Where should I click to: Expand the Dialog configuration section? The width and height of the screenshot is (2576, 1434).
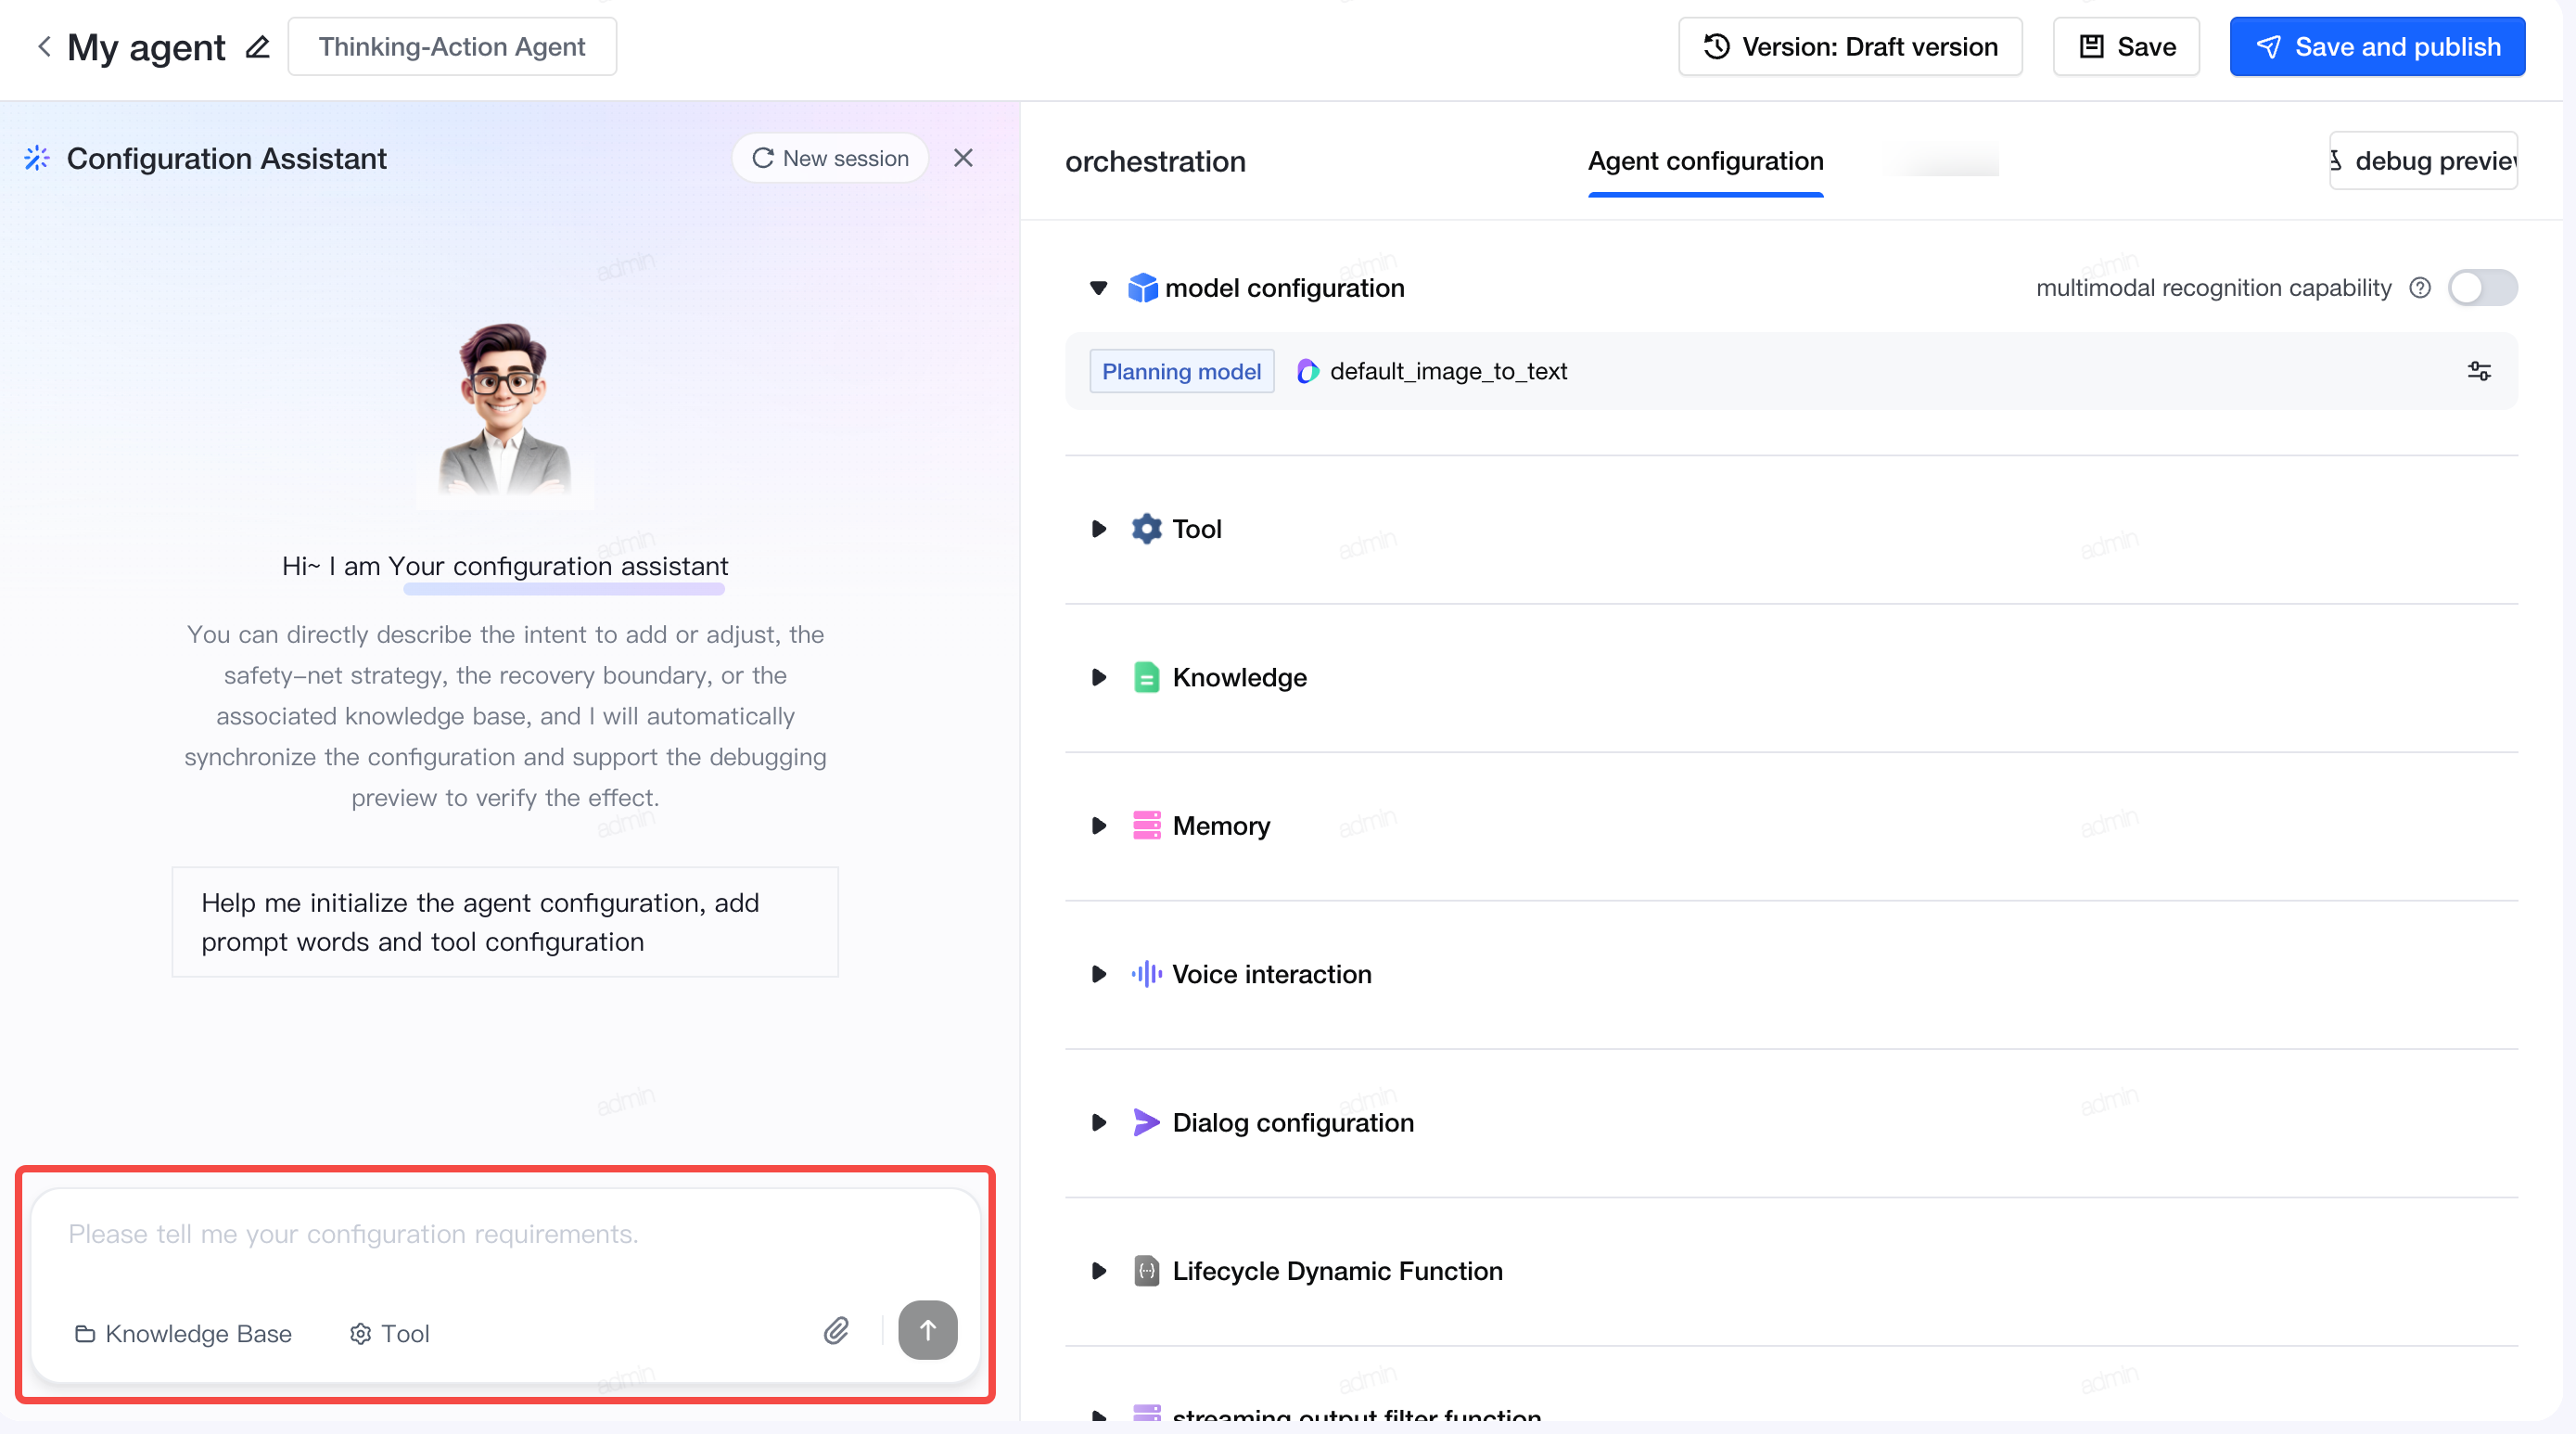(x=1098, y=1123)
